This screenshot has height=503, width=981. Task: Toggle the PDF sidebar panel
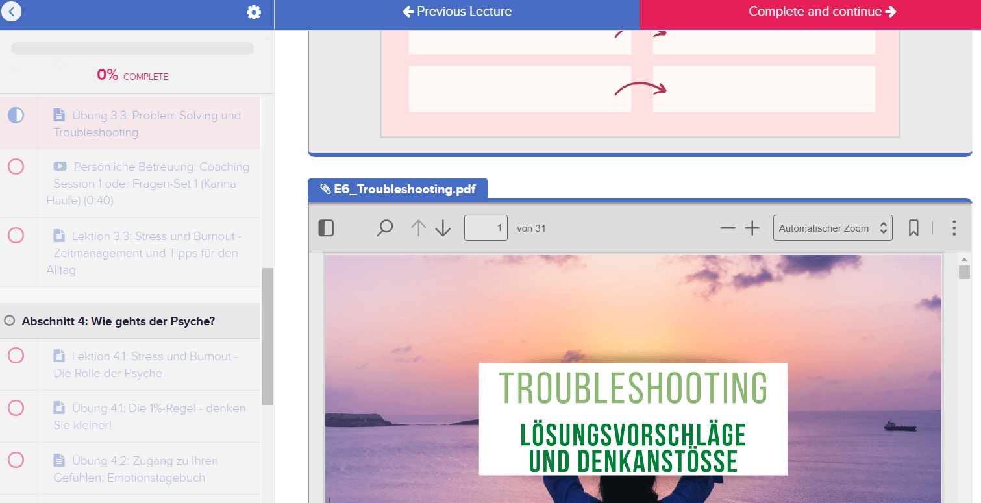[326, 228]
